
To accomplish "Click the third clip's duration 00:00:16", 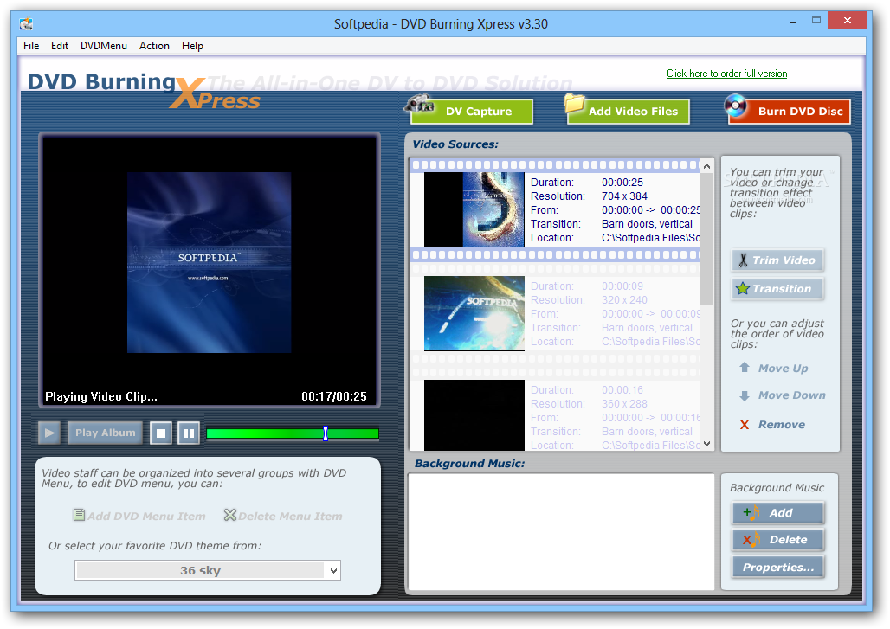I will tap(622, 390).
